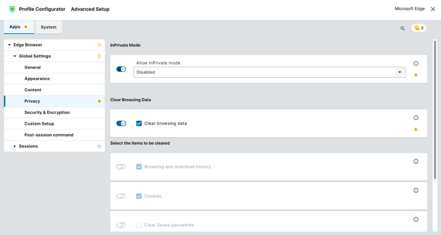Switch to the System tab
Viewport: 441px width, 235px height.
(49, 27)
